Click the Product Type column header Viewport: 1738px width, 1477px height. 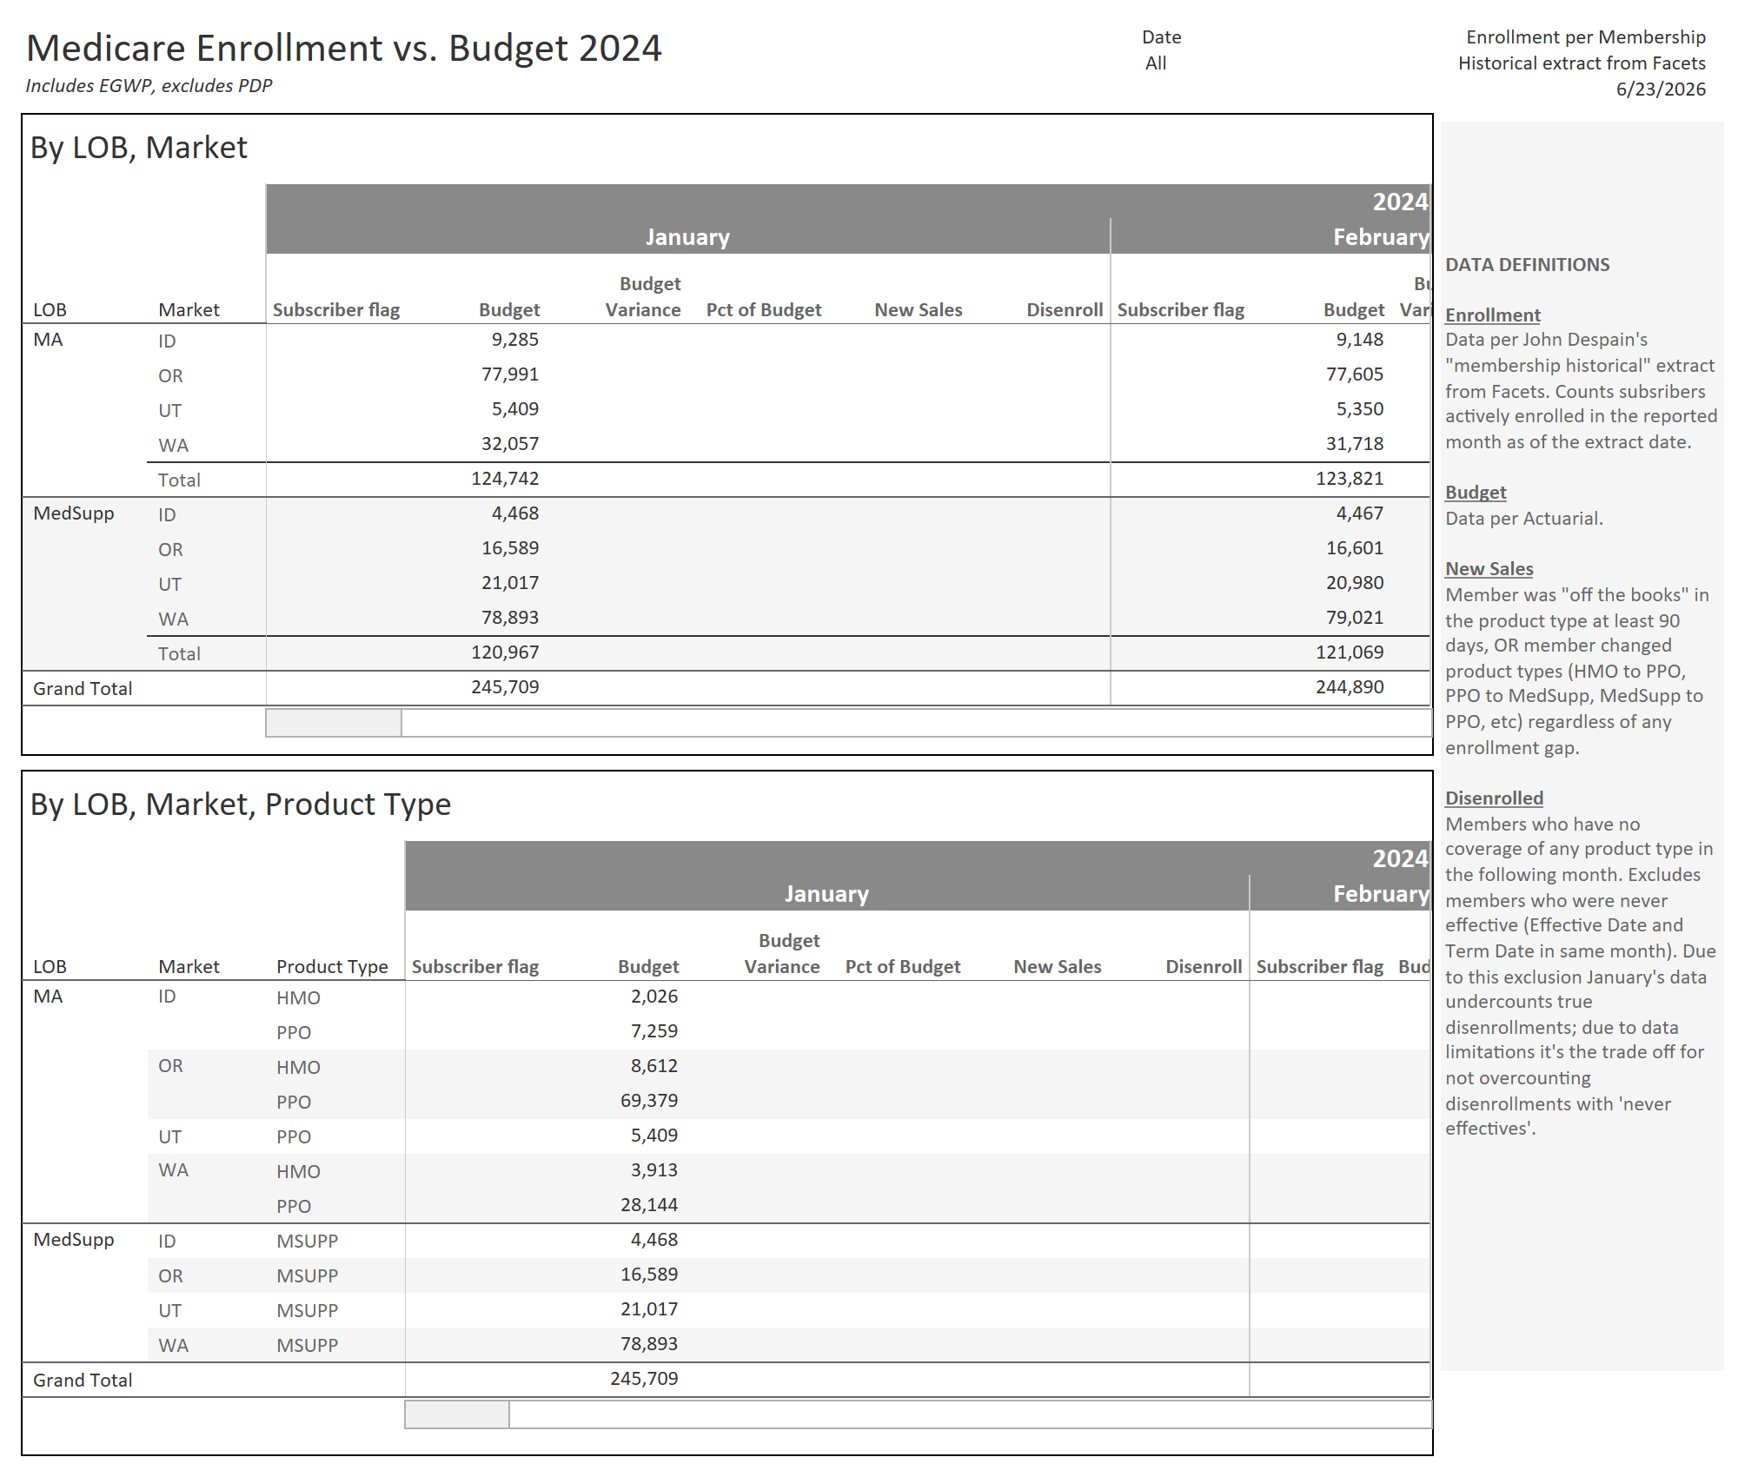(332, 967)
